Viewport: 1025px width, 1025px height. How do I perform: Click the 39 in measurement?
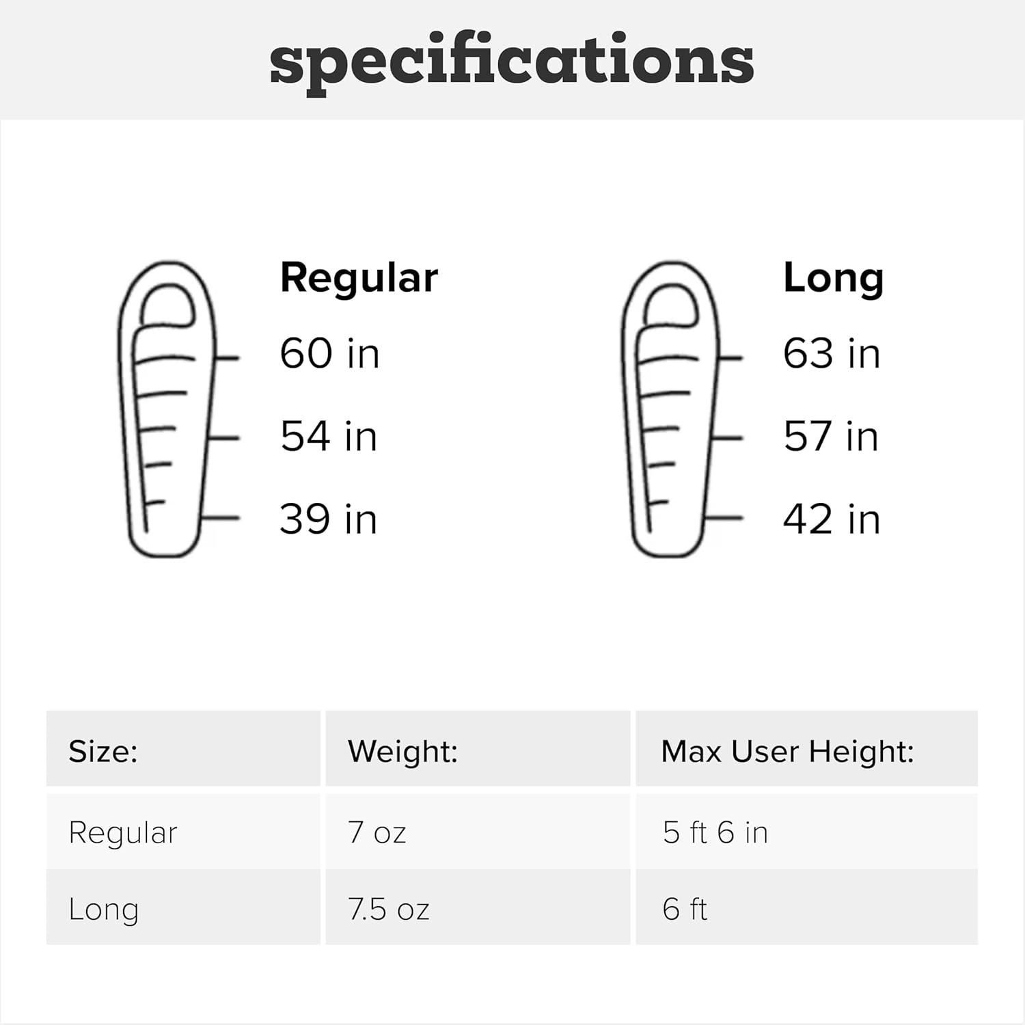pos(328,519)
